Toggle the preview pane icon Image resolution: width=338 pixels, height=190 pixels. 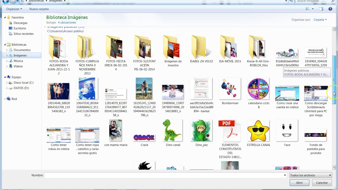(321, 9)
